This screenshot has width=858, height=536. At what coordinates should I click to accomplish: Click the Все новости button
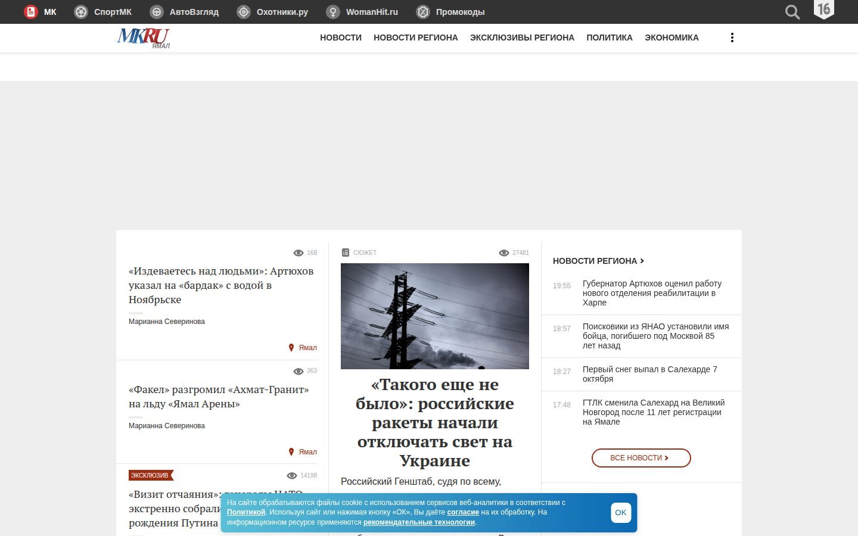641,458
